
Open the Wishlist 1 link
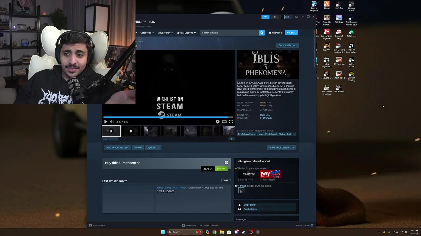click(275, 33)
